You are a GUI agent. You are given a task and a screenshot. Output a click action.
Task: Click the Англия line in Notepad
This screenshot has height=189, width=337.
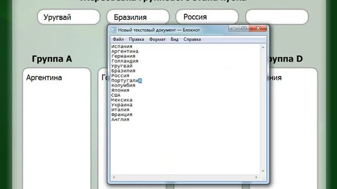click(x=120, y=120)
